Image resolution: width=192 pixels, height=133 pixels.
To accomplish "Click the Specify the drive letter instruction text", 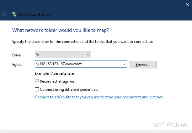I will (x=83, y=42).
